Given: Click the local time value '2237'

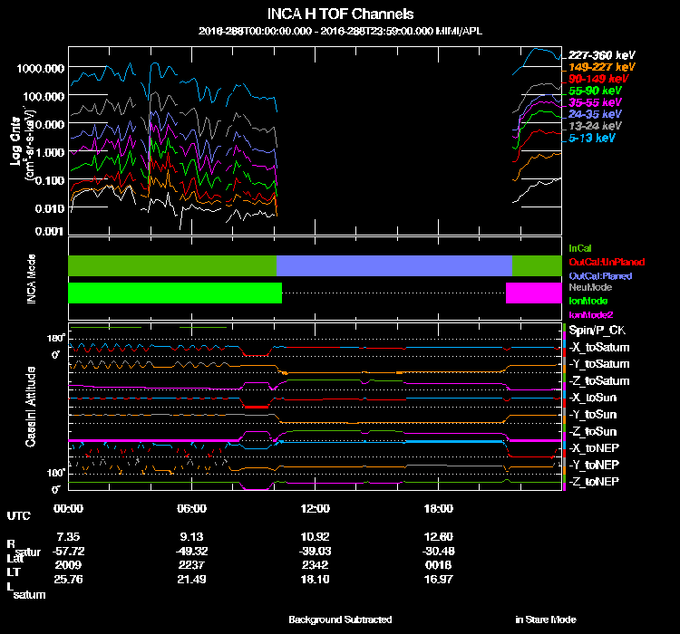Looking at the screenshot, I should pyautogui.click(x=191, y=565).
